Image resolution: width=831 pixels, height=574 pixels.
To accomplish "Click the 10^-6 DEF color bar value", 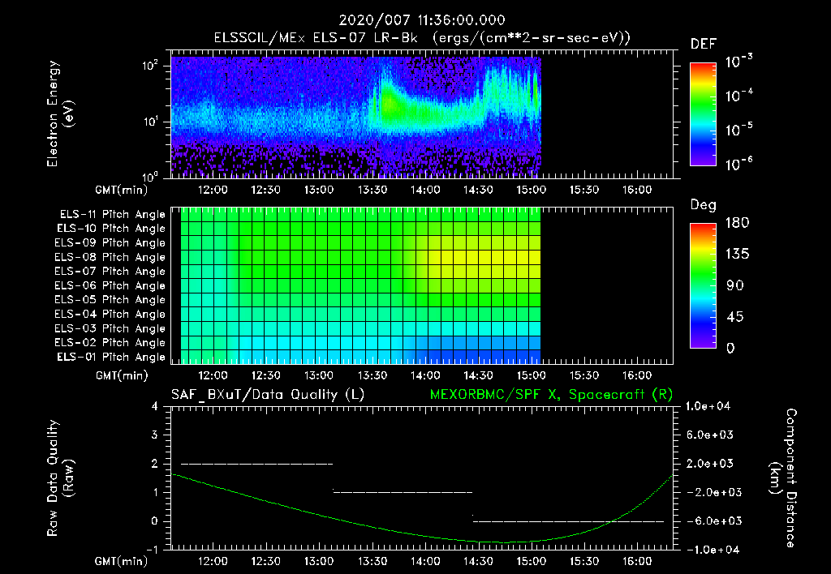I will click(x=738, y=164).
